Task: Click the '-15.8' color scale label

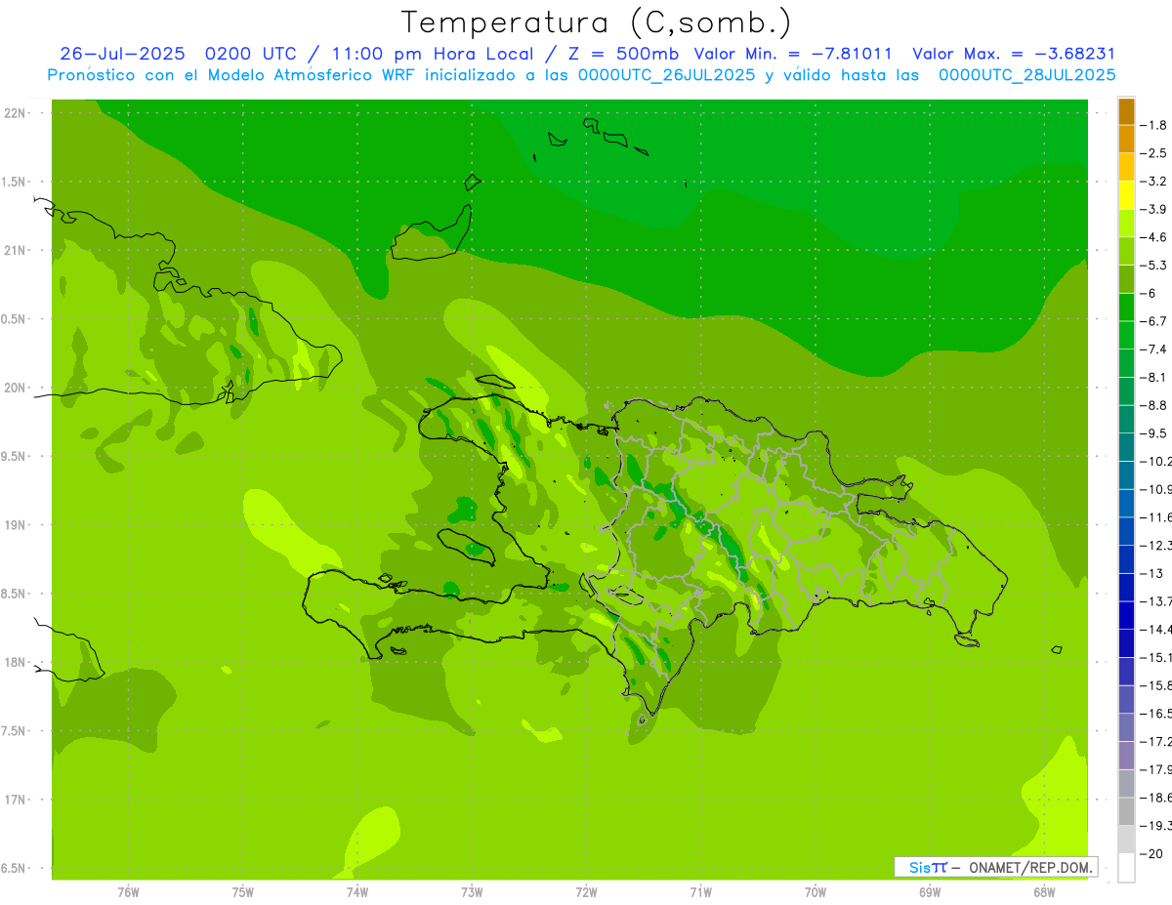Action: click(x=1155, y=685)
